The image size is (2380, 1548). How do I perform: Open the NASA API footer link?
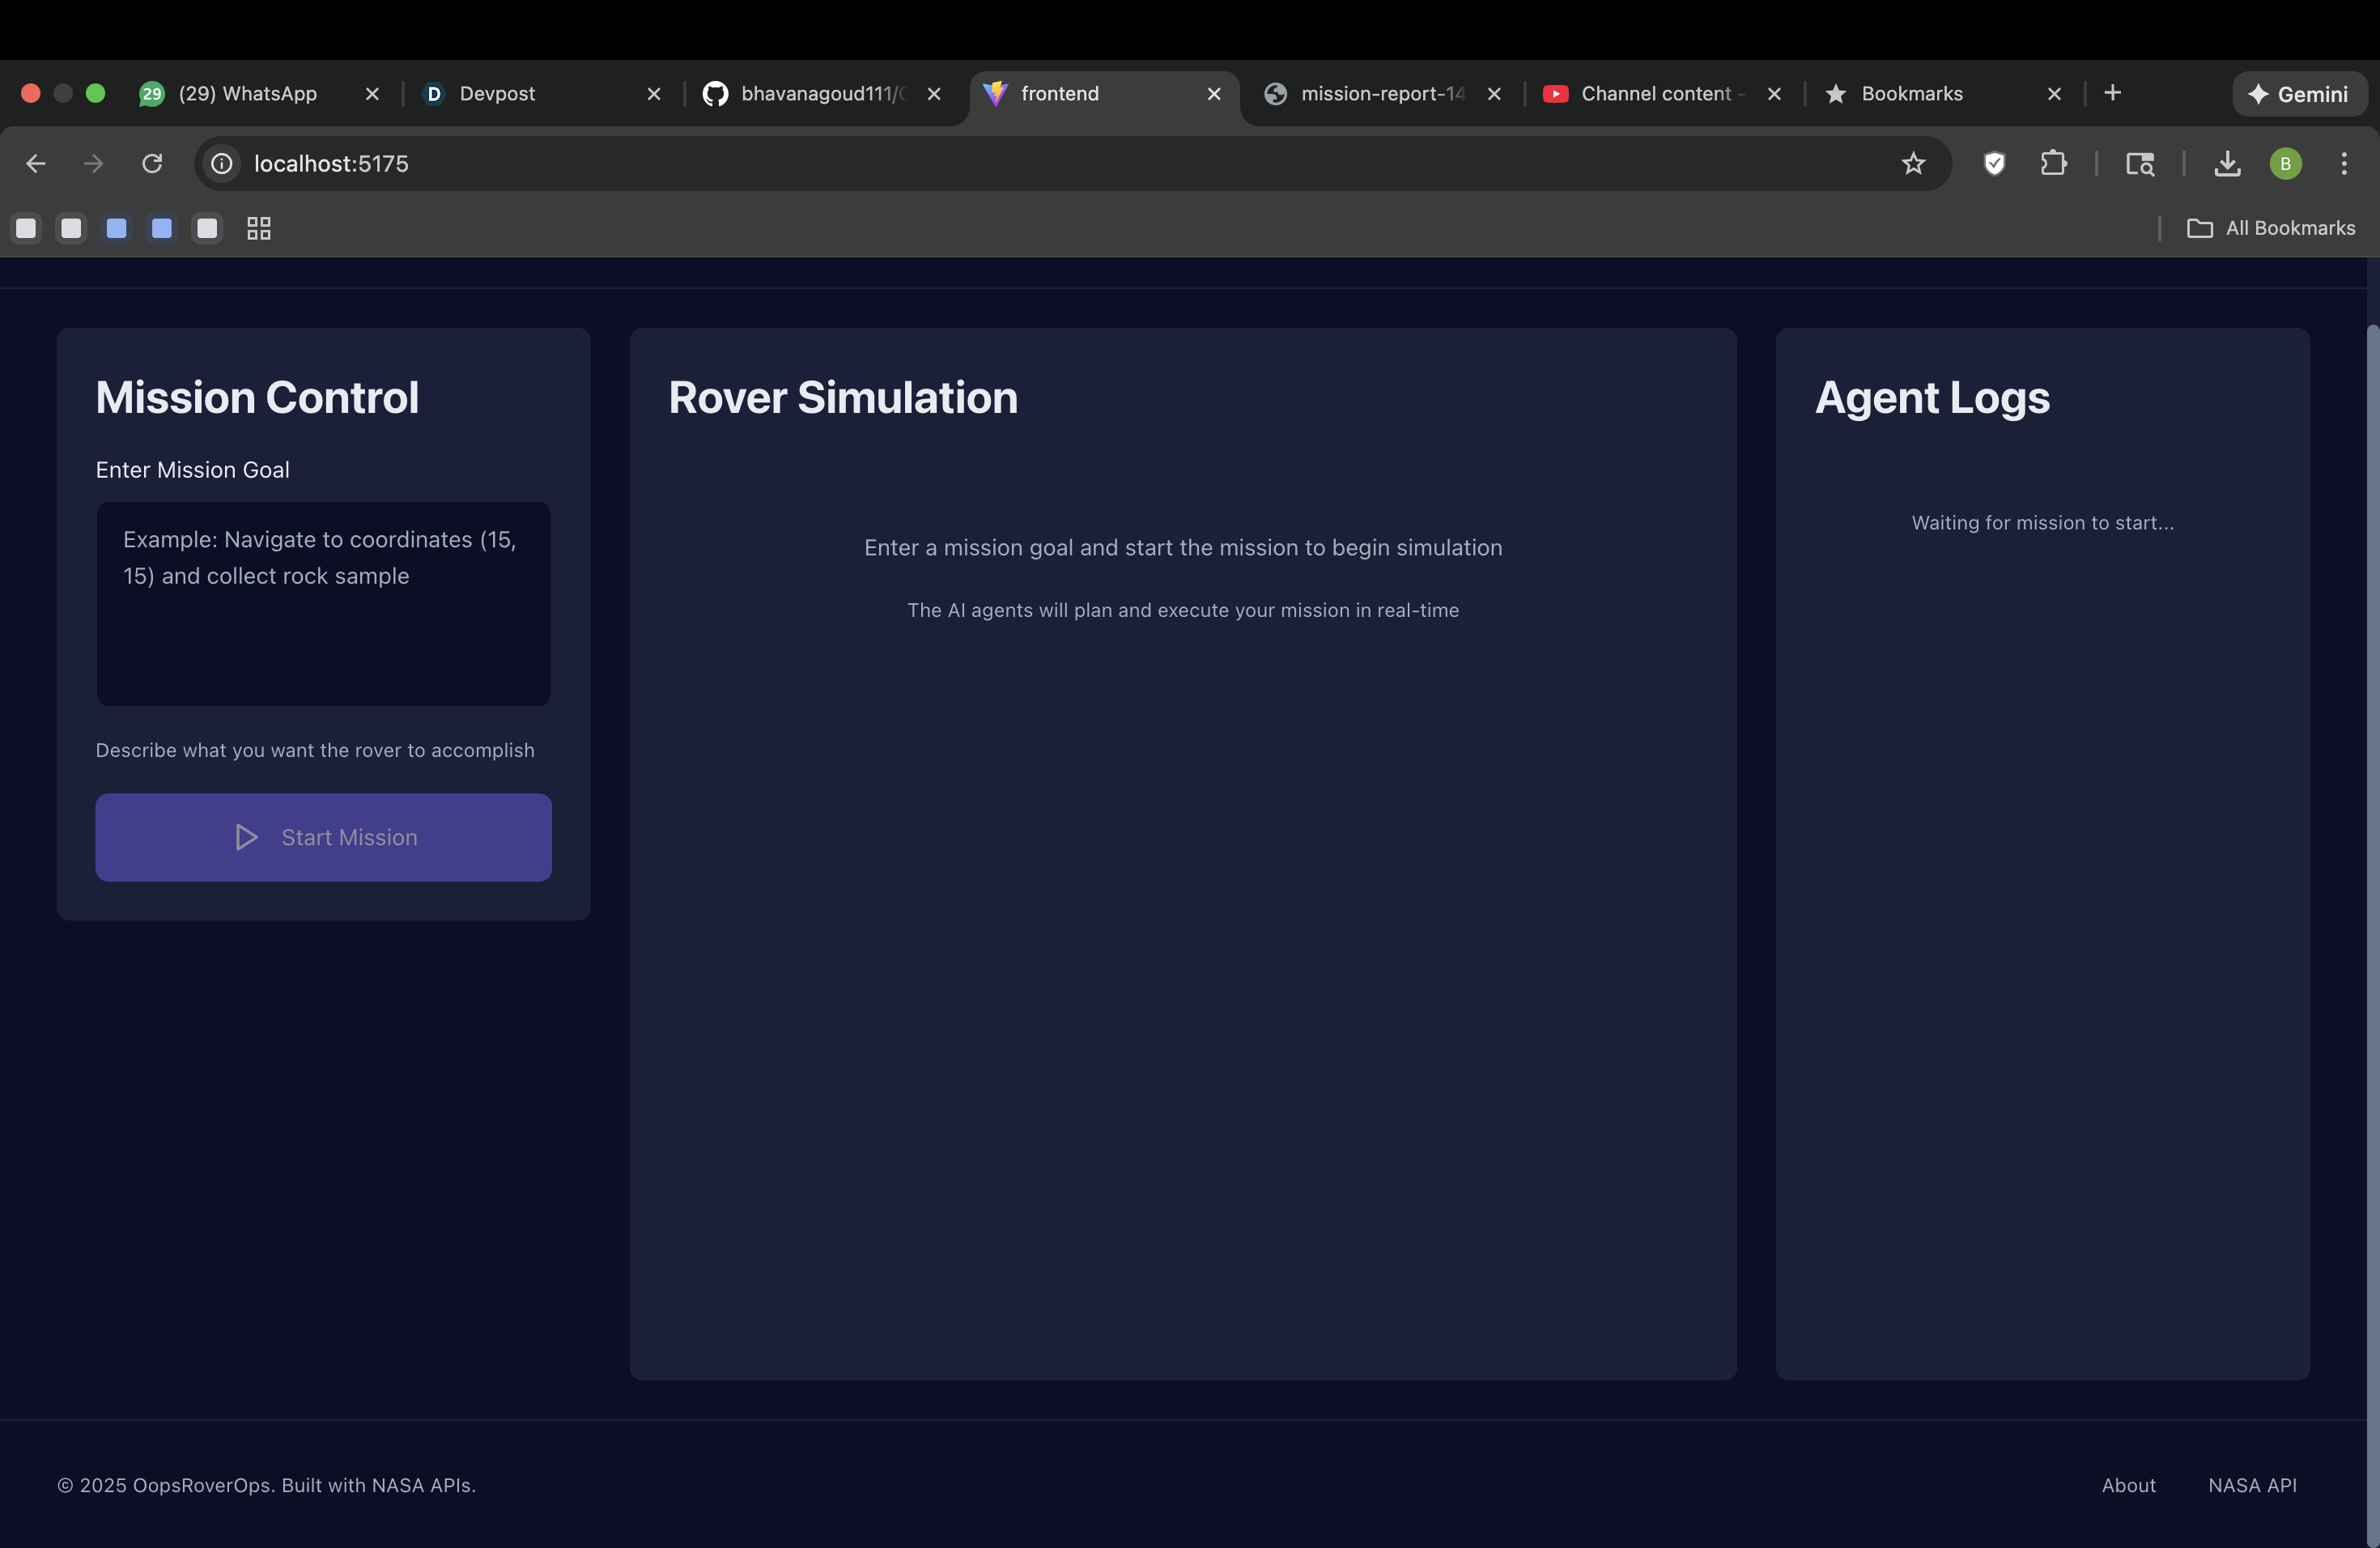click(2252, 1485)
